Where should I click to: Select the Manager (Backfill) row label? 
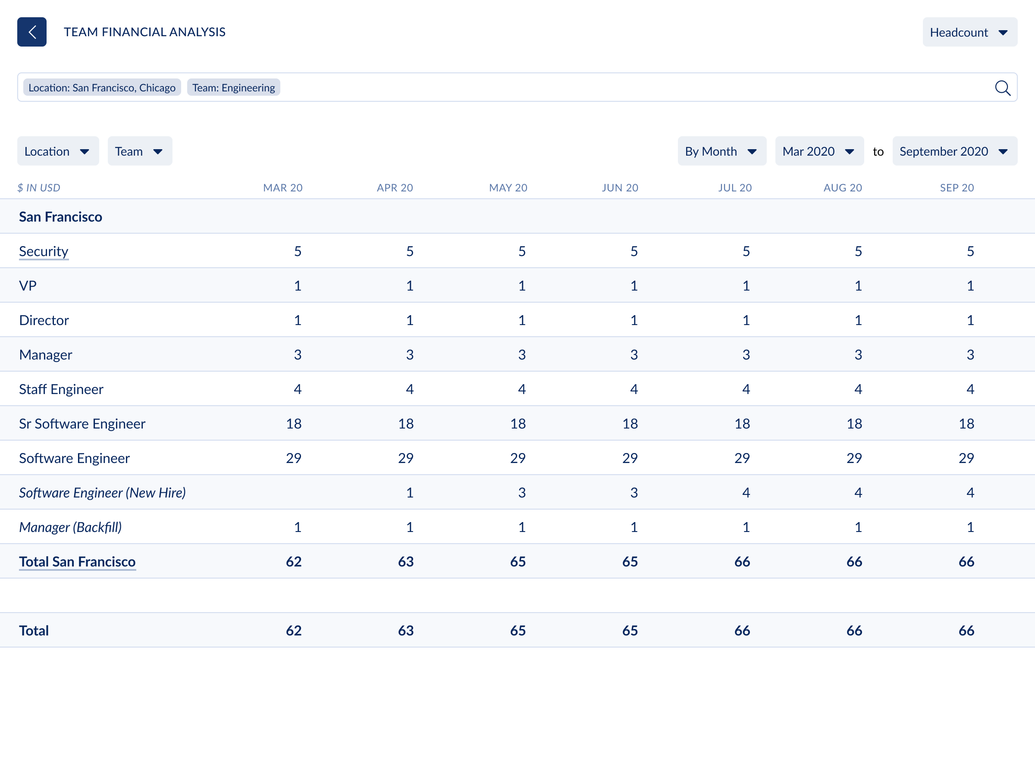pos(70,527)
